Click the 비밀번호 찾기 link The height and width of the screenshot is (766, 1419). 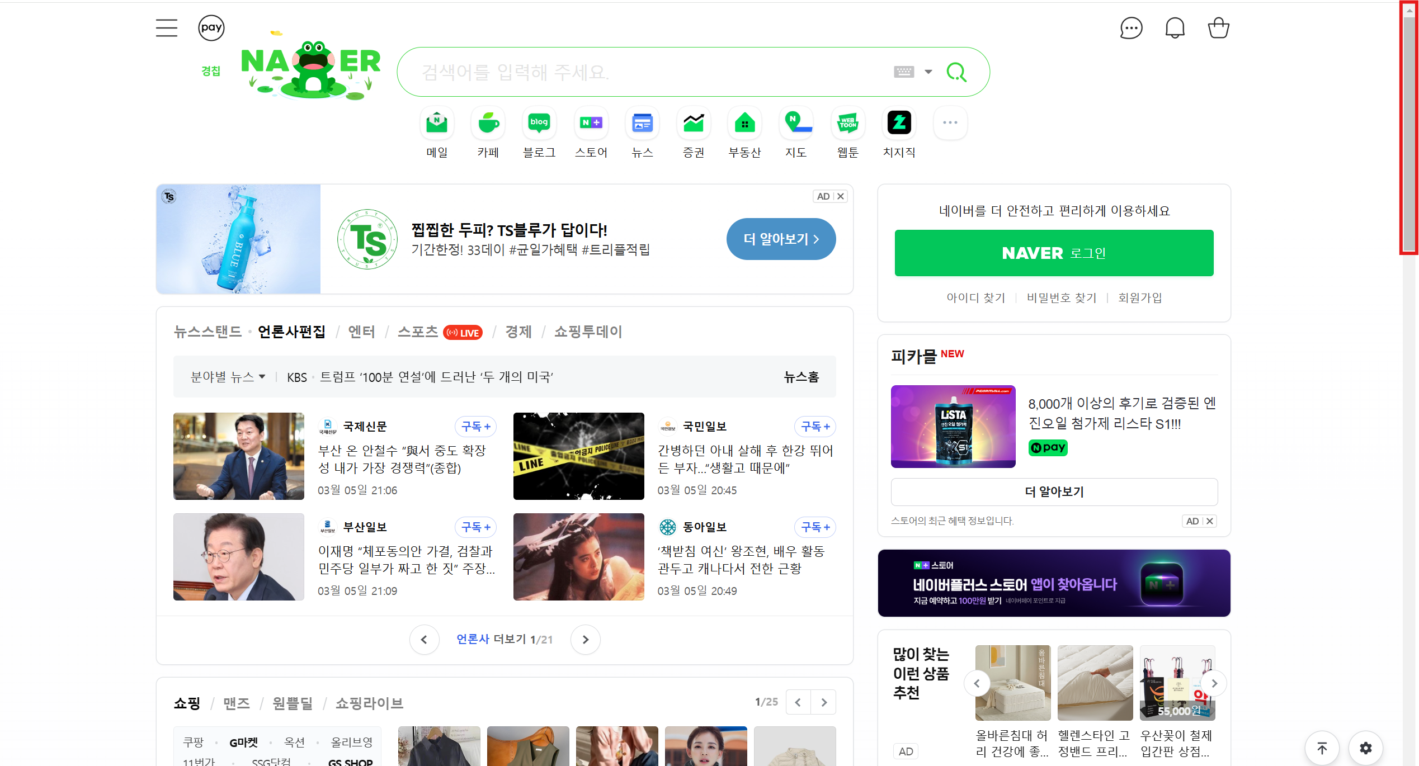(x=1062, y=297)
